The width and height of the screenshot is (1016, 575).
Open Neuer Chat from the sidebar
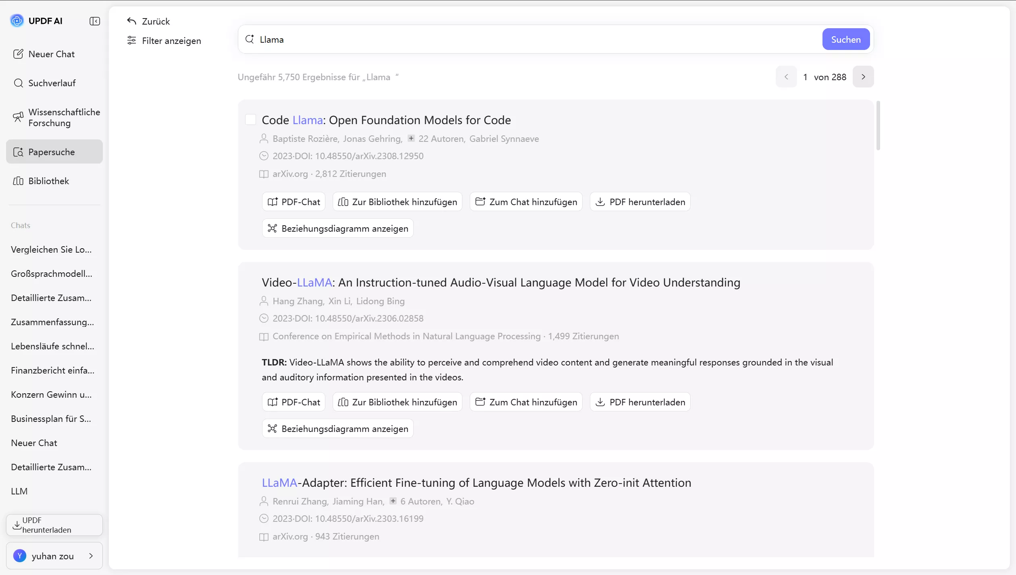pyautogui.click(x=52, y=54)
